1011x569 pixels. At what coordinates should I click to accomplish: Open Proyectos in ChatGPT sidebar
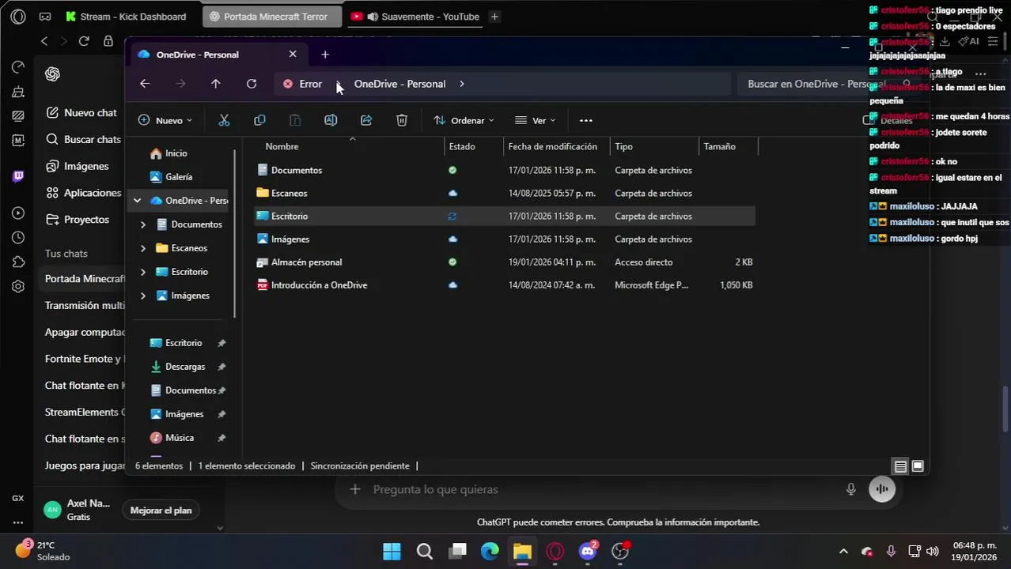tap(78, 220)
